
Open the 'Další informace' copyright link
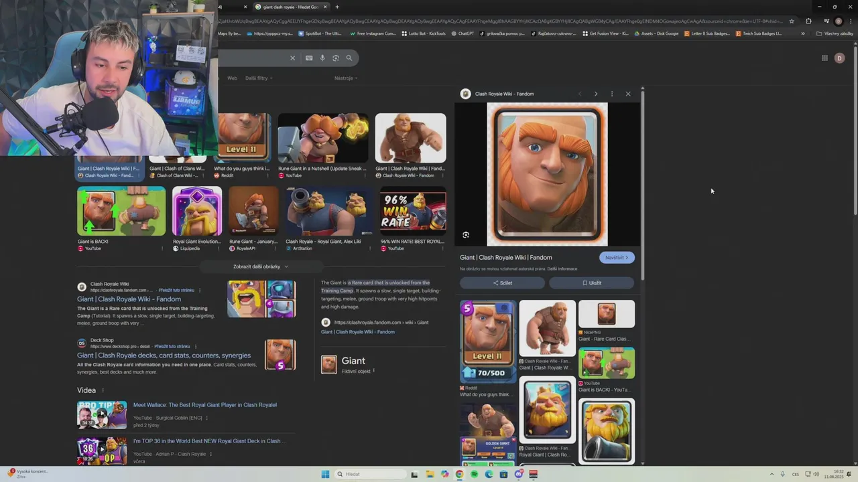[562, 269]
